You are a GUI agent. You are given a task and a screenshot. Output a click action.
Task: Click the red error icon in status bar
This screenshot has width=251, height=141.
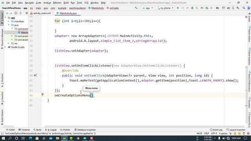248,134
